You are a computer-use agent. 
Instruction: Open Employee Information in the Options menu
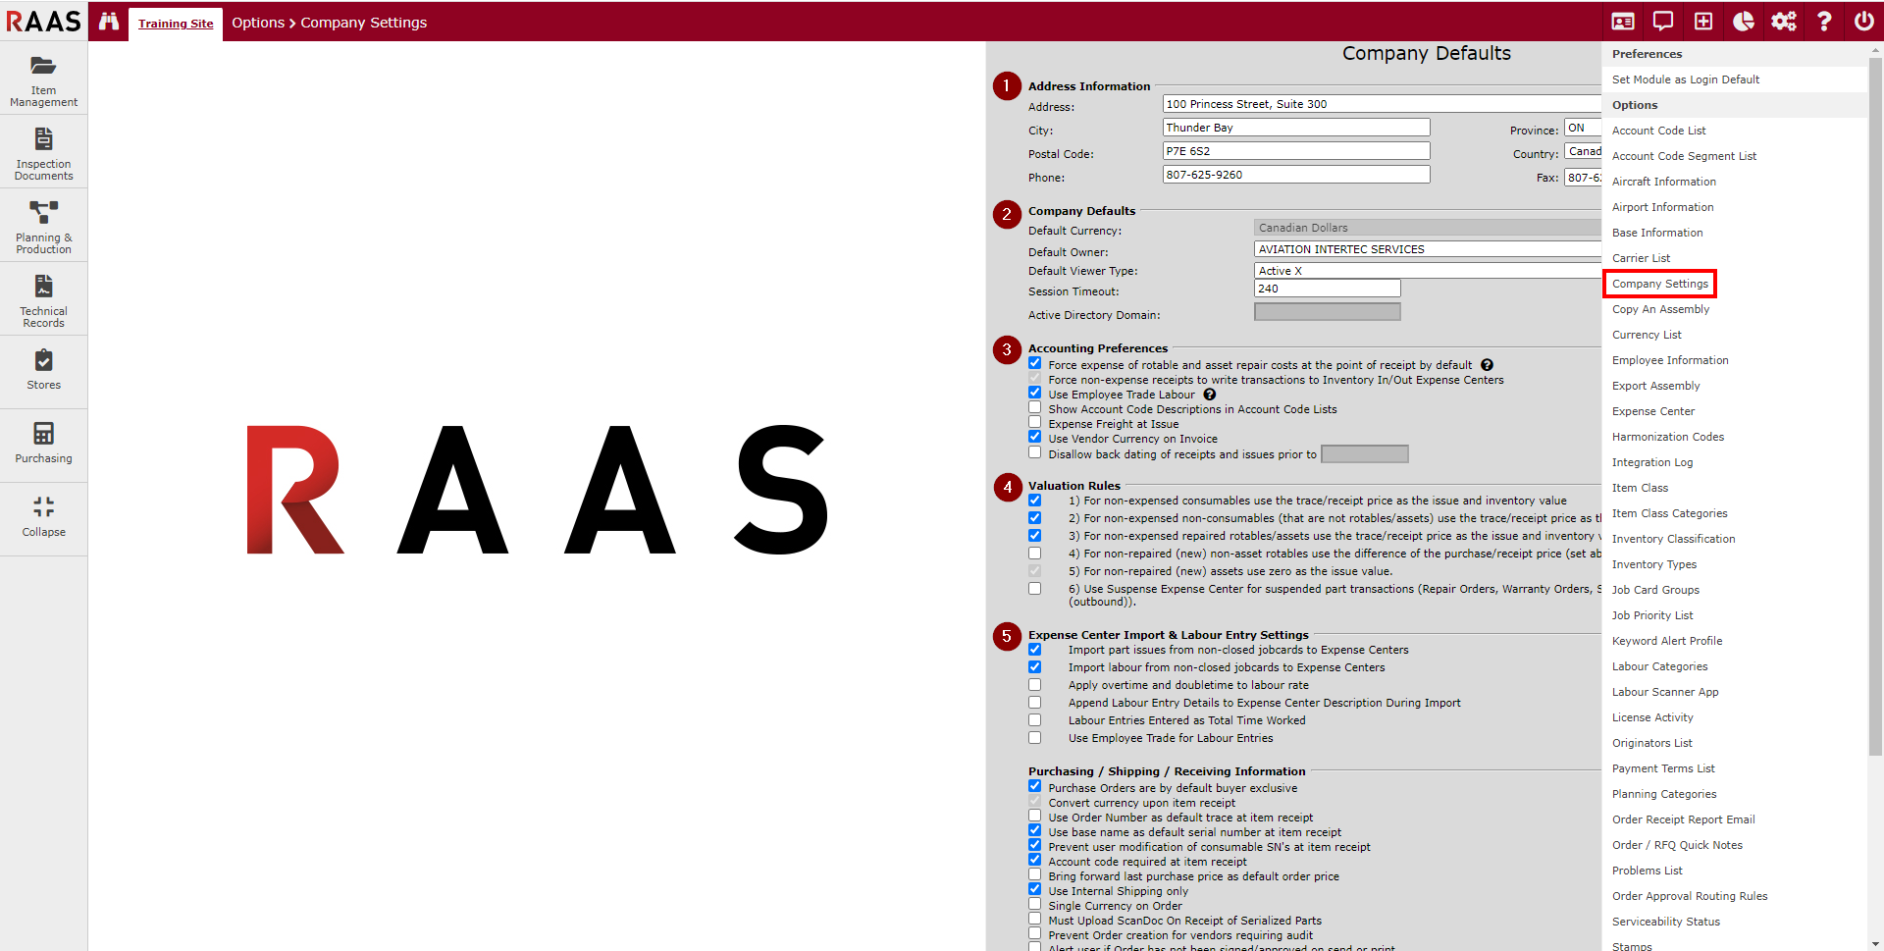click(x=1669, y=360)
